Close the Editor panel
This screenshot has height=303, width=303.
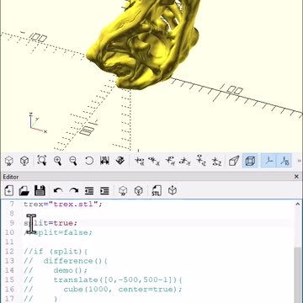[296, 177]
